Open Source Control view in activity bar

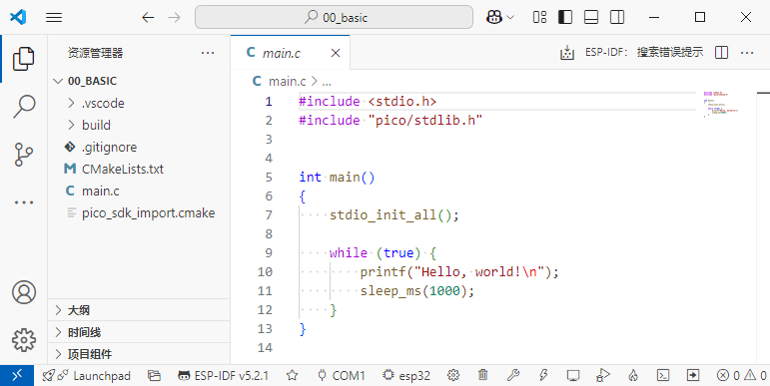(24, 155)
